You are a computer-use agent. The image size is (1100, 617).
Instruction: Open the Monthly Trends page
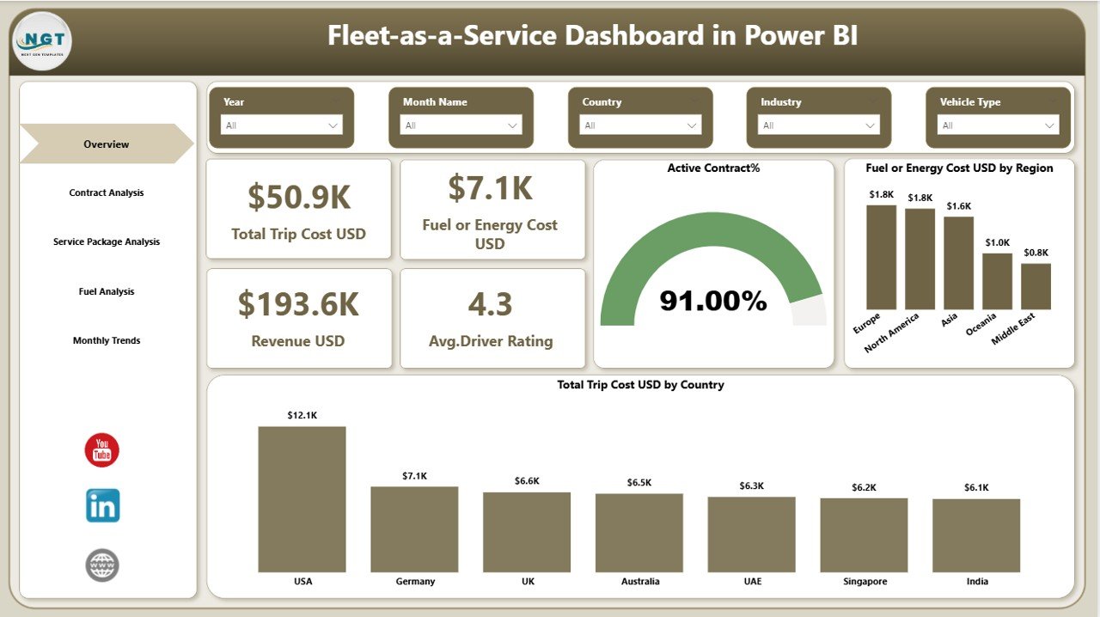coord(106,340)
